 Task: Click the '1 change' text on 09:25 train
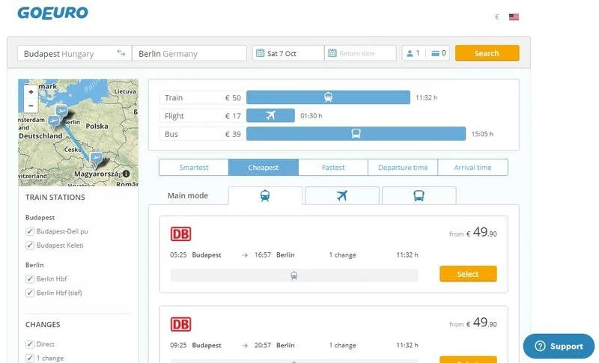343,346
